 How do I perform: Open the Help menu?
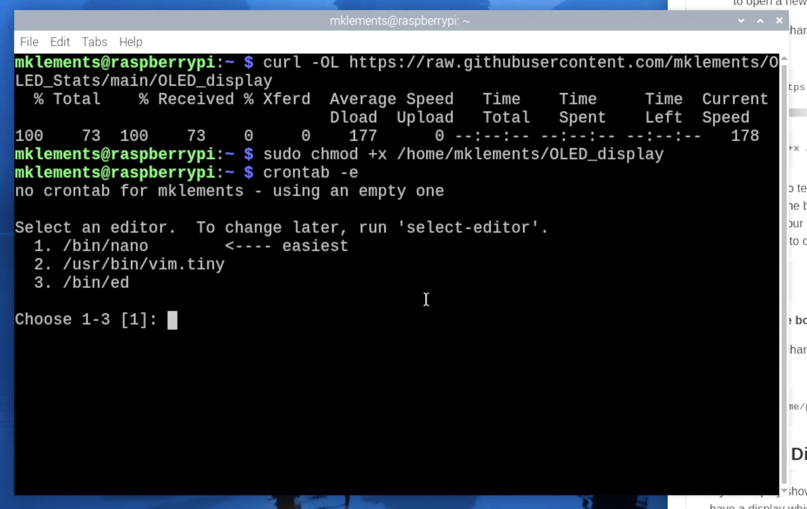131,42
